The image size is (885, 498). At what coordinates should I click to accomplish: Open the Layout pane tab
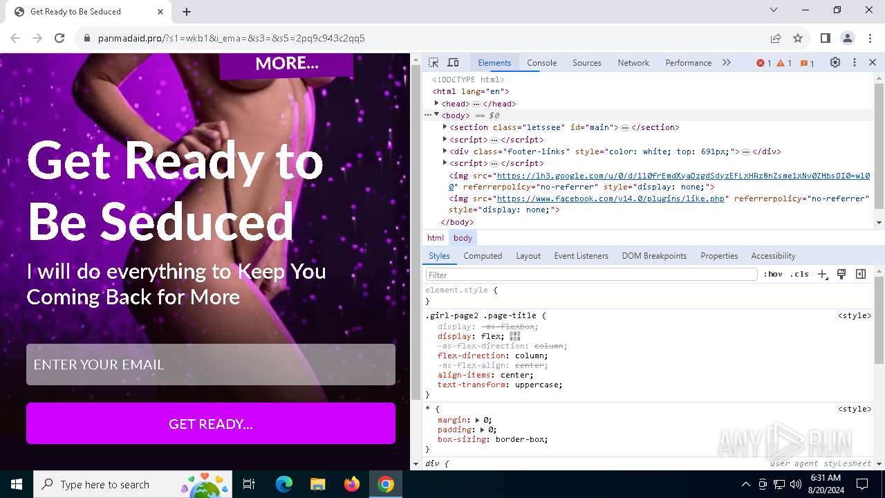point(528,255)
